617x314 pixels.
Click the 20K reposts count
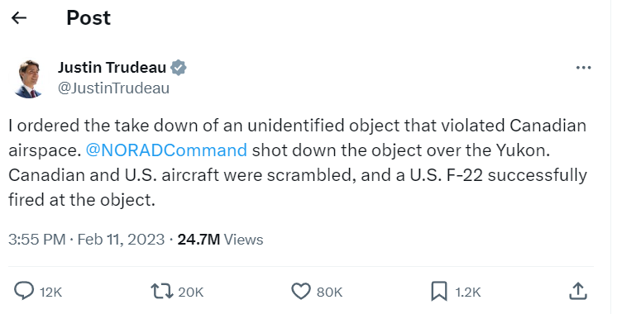(190, 292)
